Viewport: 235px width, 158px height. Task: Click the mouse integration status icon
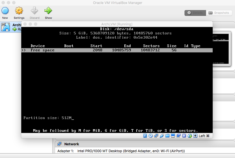tap(190, 136)
